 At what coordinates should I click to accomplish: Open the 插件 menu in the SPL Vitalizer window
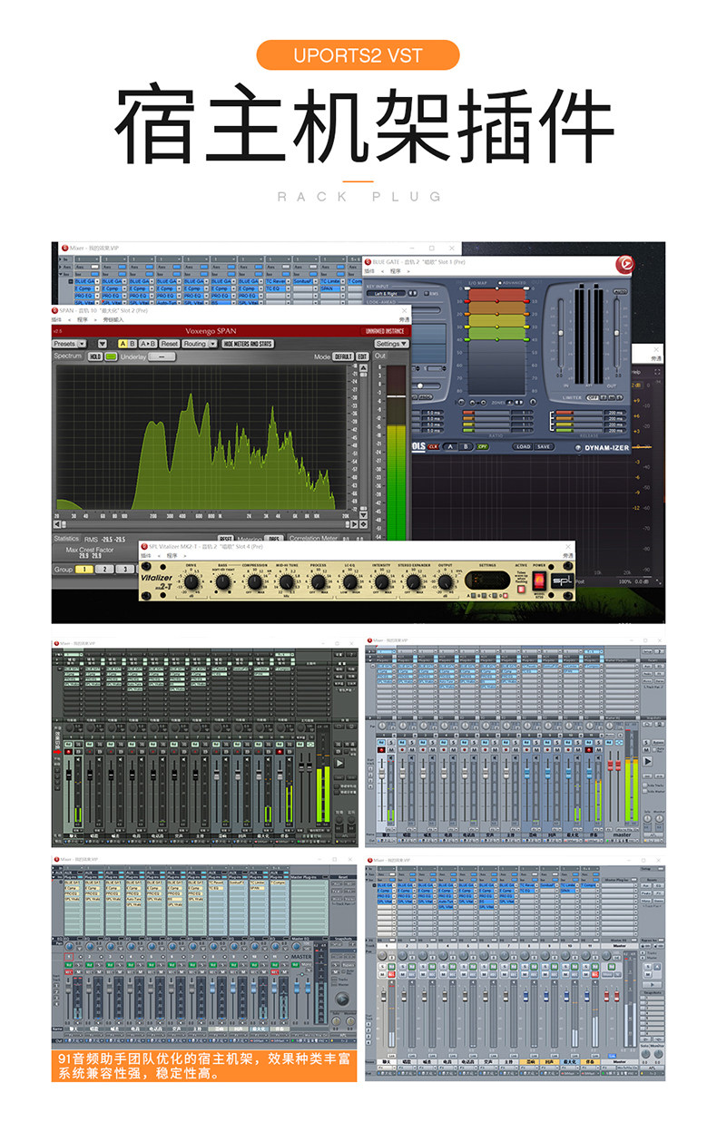(145, 557)
